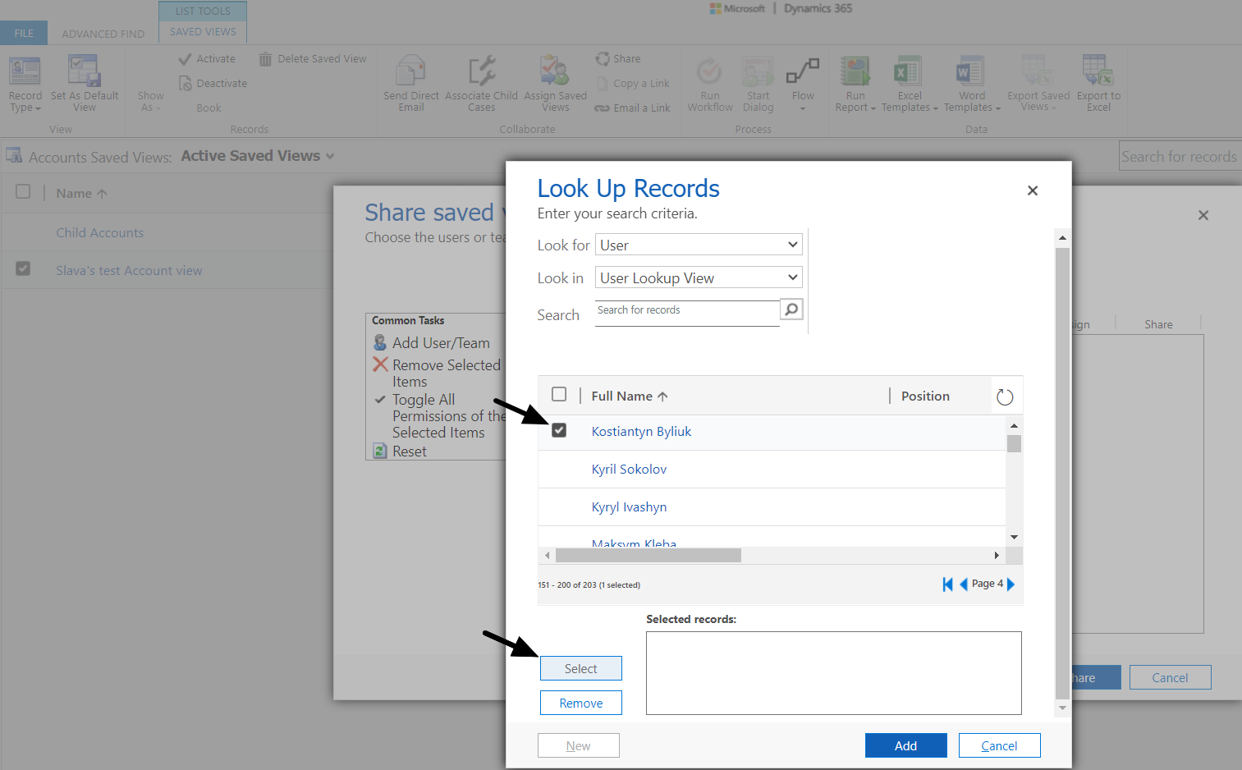
Task: Cancel the Look Up Records dialog
Action: click(999, 745)
